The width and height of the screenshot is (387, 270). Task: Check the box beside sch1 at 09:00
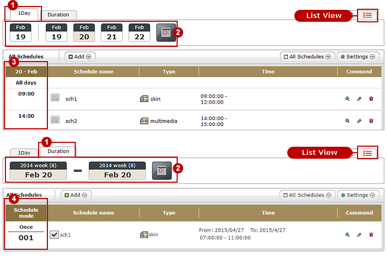(55, 98)
